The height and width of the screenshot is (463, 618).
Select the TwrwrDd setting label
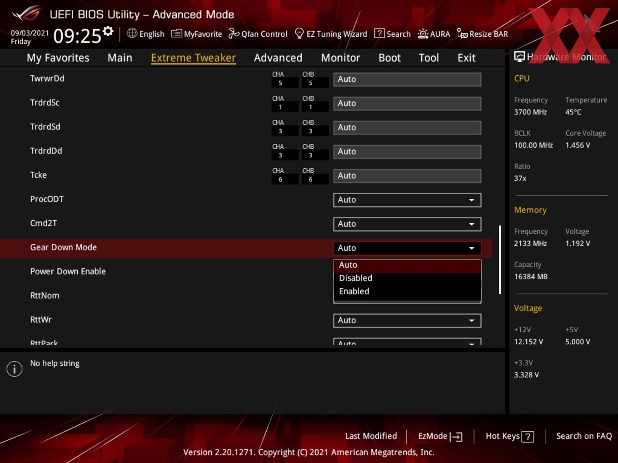[47, 79]
